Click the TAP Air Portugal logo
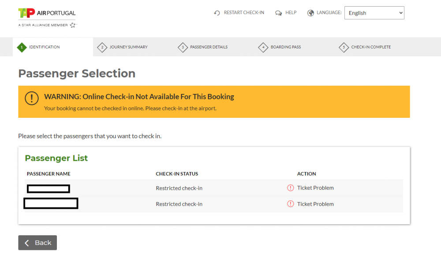The height and width of the screenshot is (256, 441). pos(47,13)
